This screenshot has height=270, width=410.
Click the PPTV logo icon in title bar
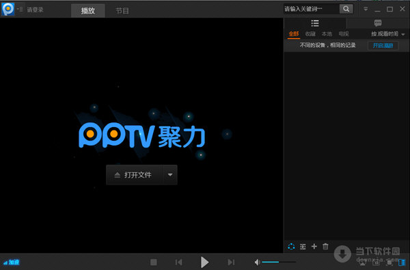coord(8,9)
